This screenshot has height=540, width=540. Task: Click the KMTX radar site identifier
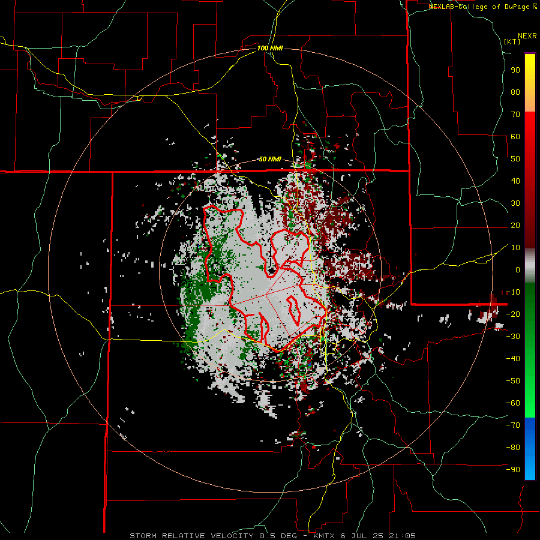coord(325,536)
